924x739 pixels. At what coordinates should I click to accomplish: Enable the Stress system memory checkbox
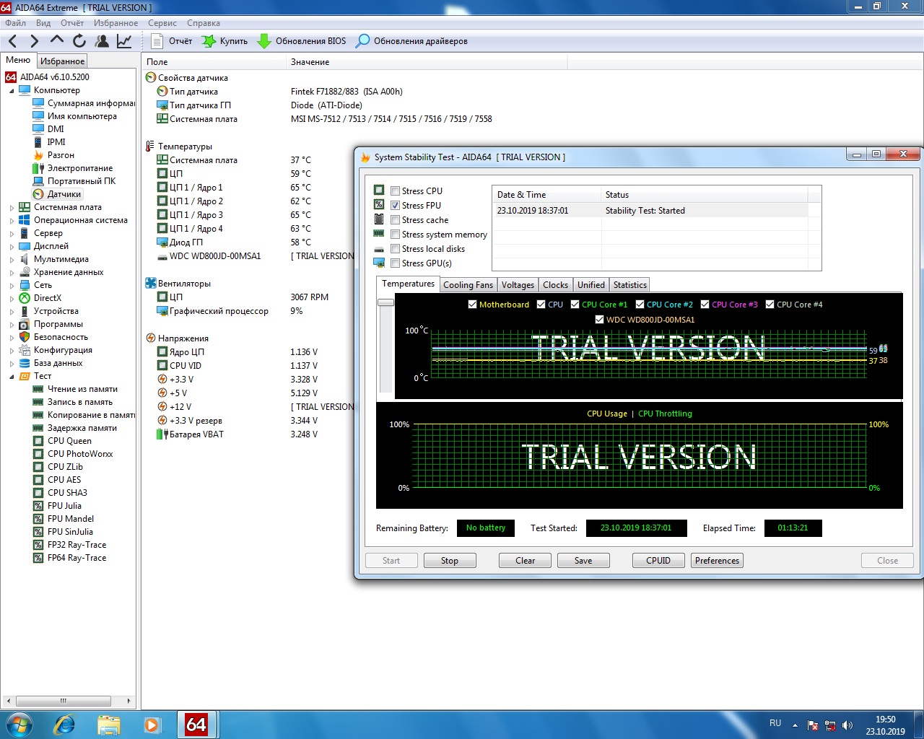click(x=395, y=235)
